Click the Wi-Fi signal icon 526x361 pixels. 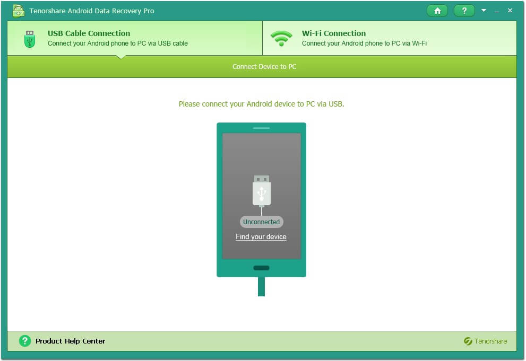tap(281, 38)
